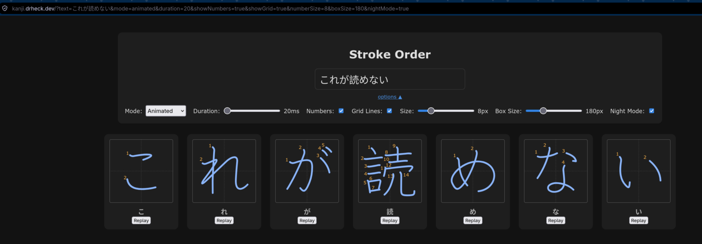The height and width of the screenshot is (244, 702).
Task: Click the い stroke order drawing
Action: coord(638,171)
